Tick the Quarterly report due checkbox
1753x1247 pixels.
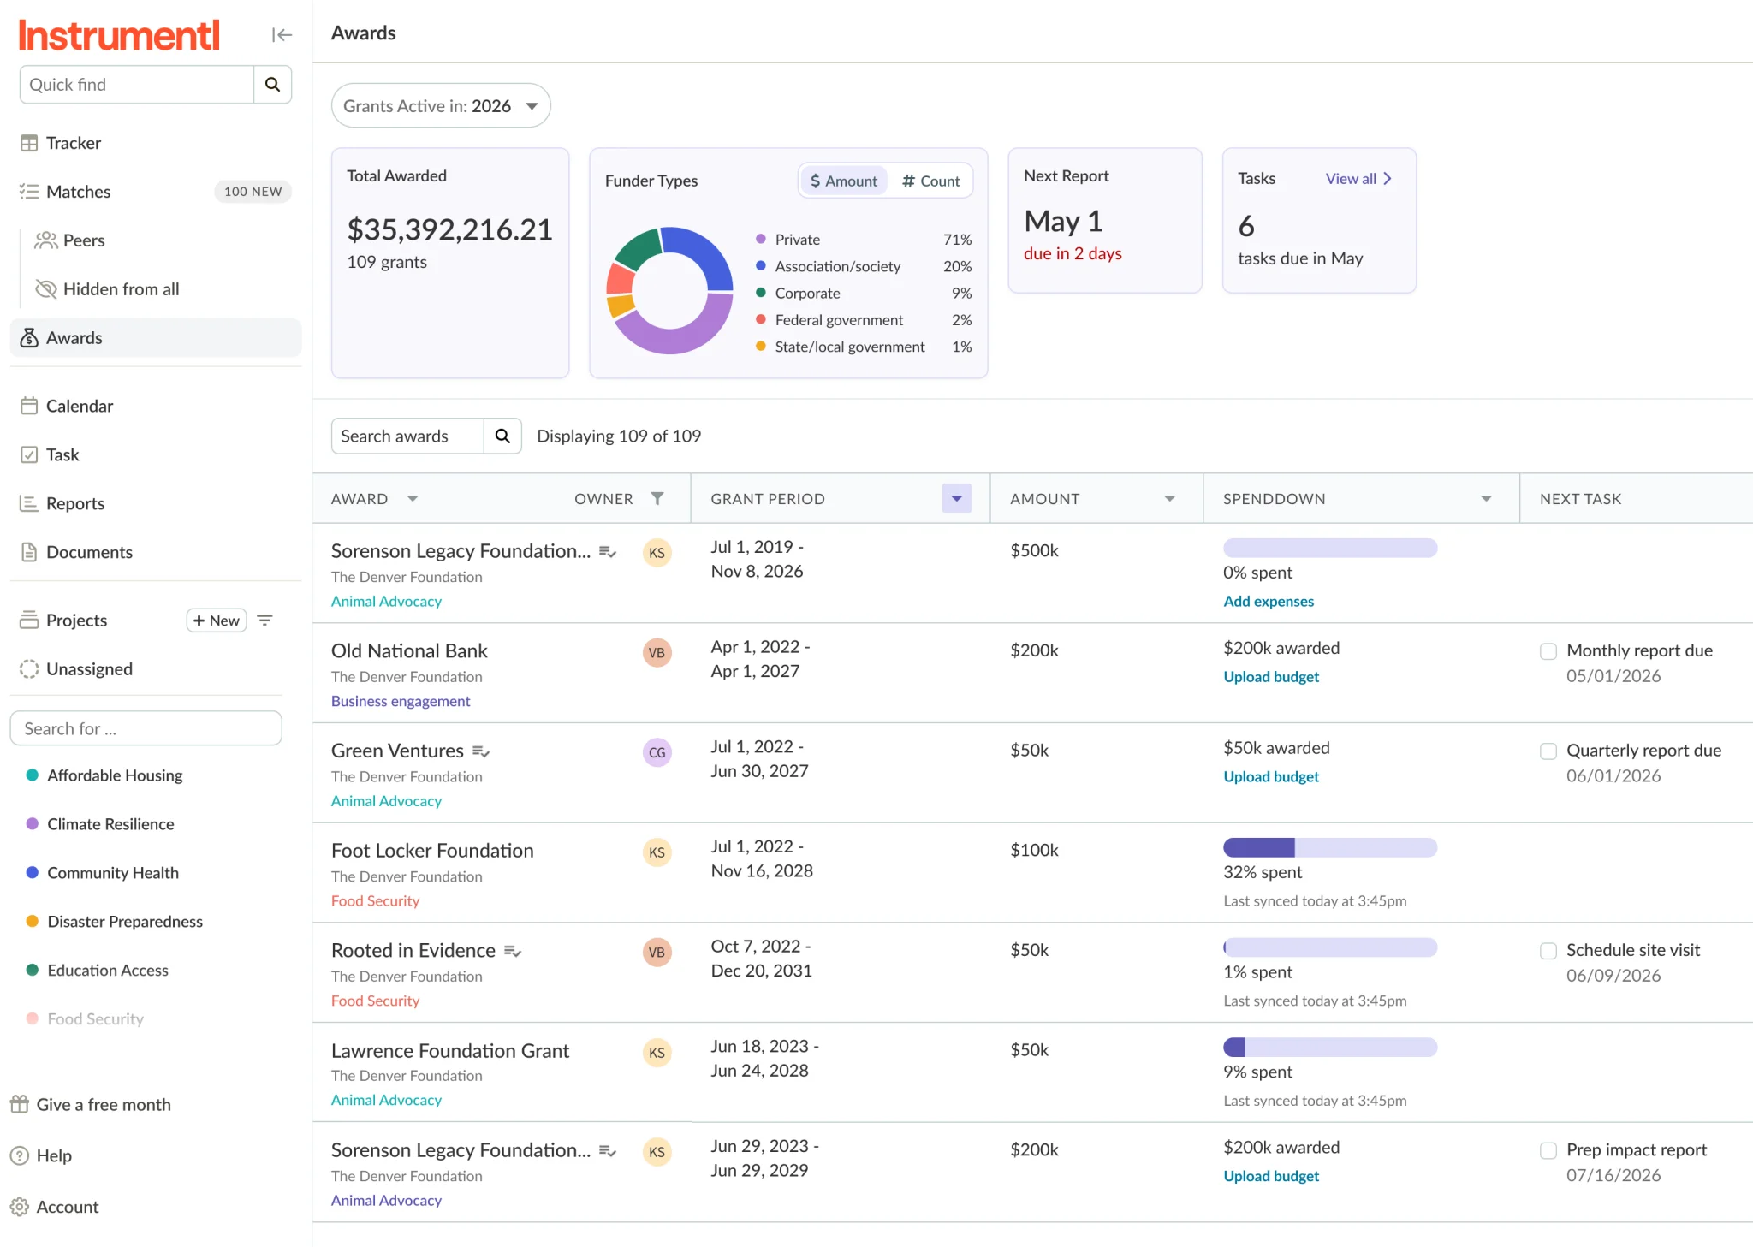coord(1548,751)
